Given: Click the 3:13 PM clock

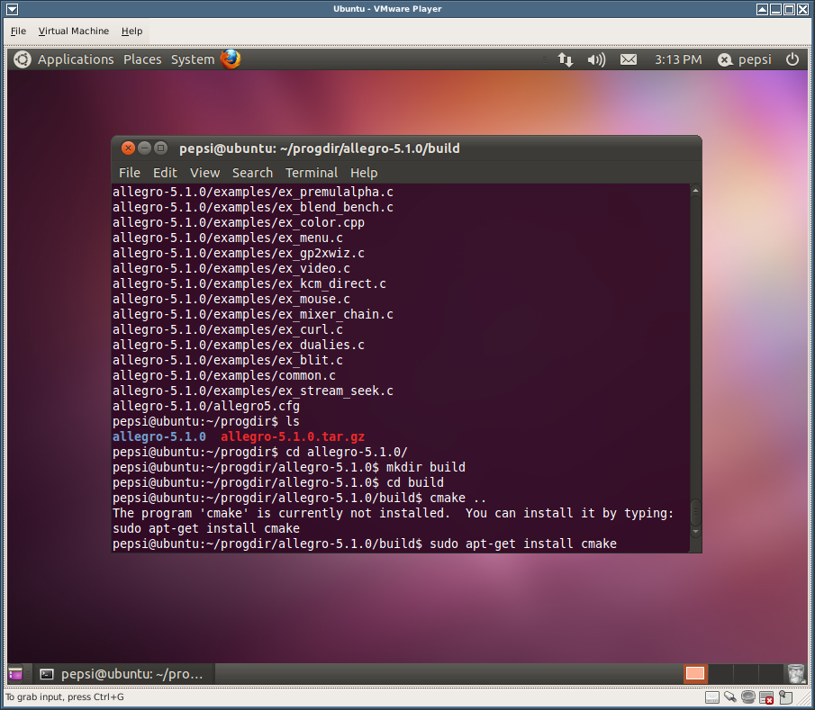Looking at the screenshot, I should pyautogui.click(x=678, y=59).
